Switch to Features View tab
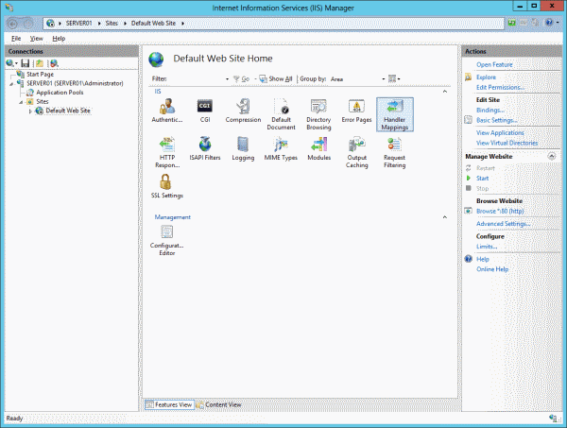The image size is (567, 428). pyautogui.click(x=169, y=405)
